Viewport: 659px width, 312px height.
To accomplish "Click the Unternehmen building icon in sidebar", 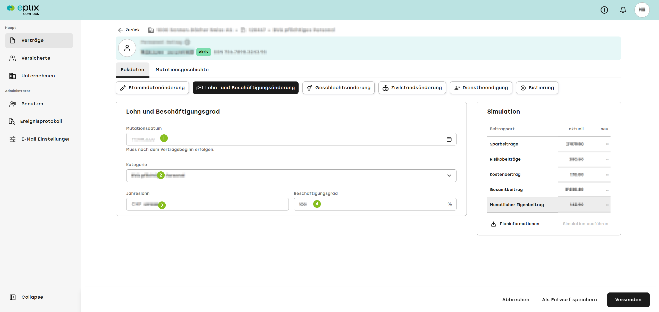I will point(12,76).
